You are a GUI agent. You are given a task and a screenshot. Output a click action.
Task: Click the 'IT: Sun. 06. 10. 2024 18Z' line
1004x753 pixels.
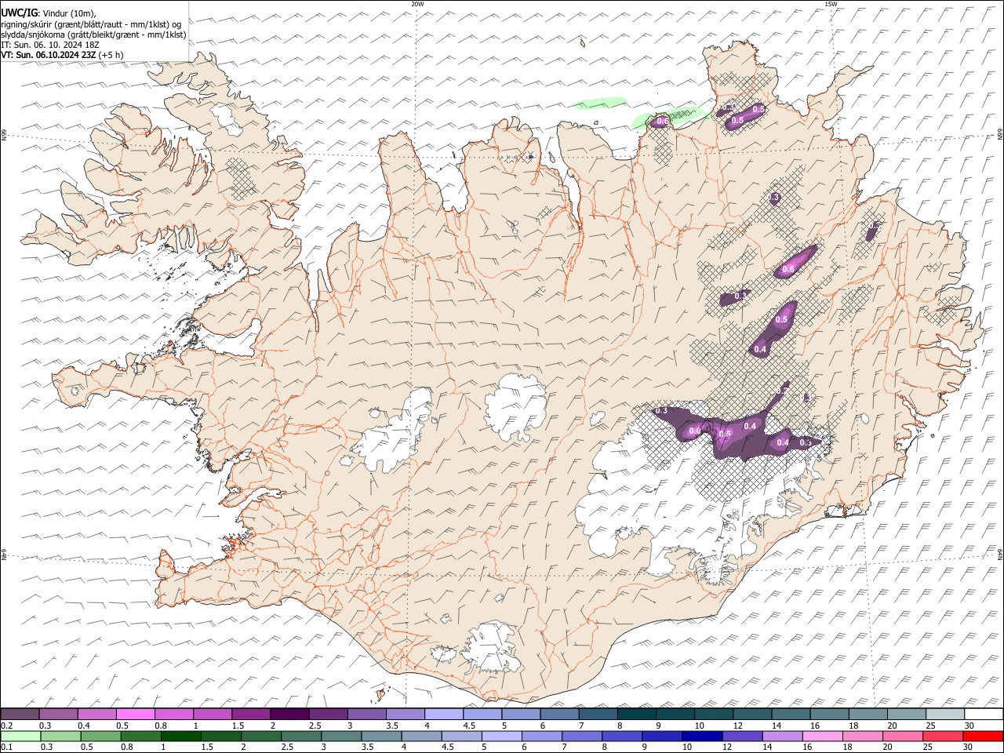click(x=49, y=45)
